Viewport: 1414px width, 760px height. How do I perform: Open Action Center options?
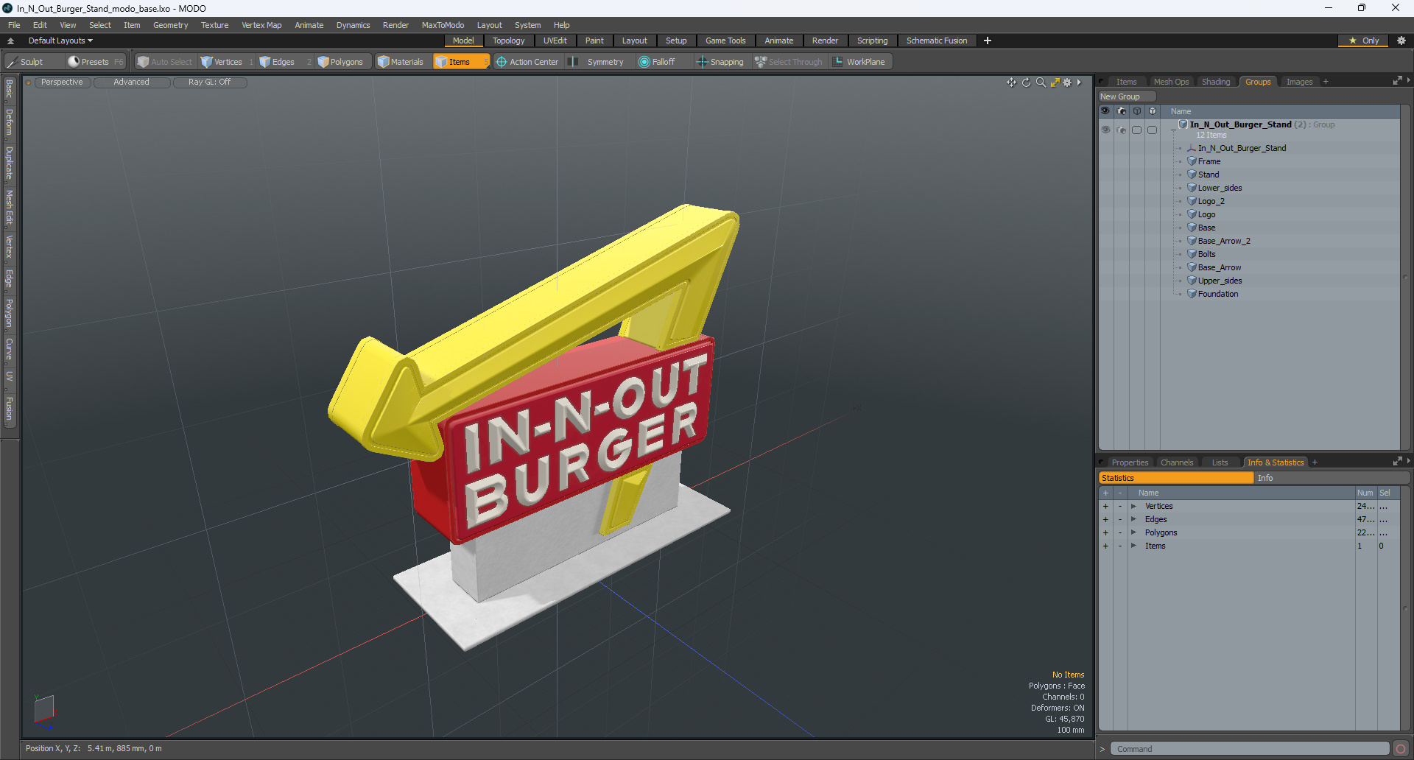[x=527, y=62]
